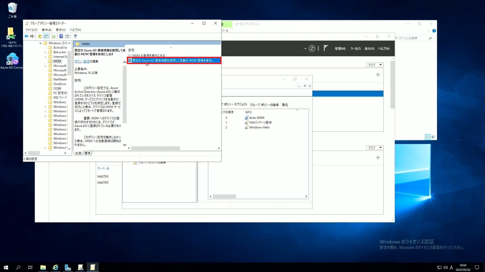Click the 設定 column header
The image size is (485, 272).
(131, 50)
